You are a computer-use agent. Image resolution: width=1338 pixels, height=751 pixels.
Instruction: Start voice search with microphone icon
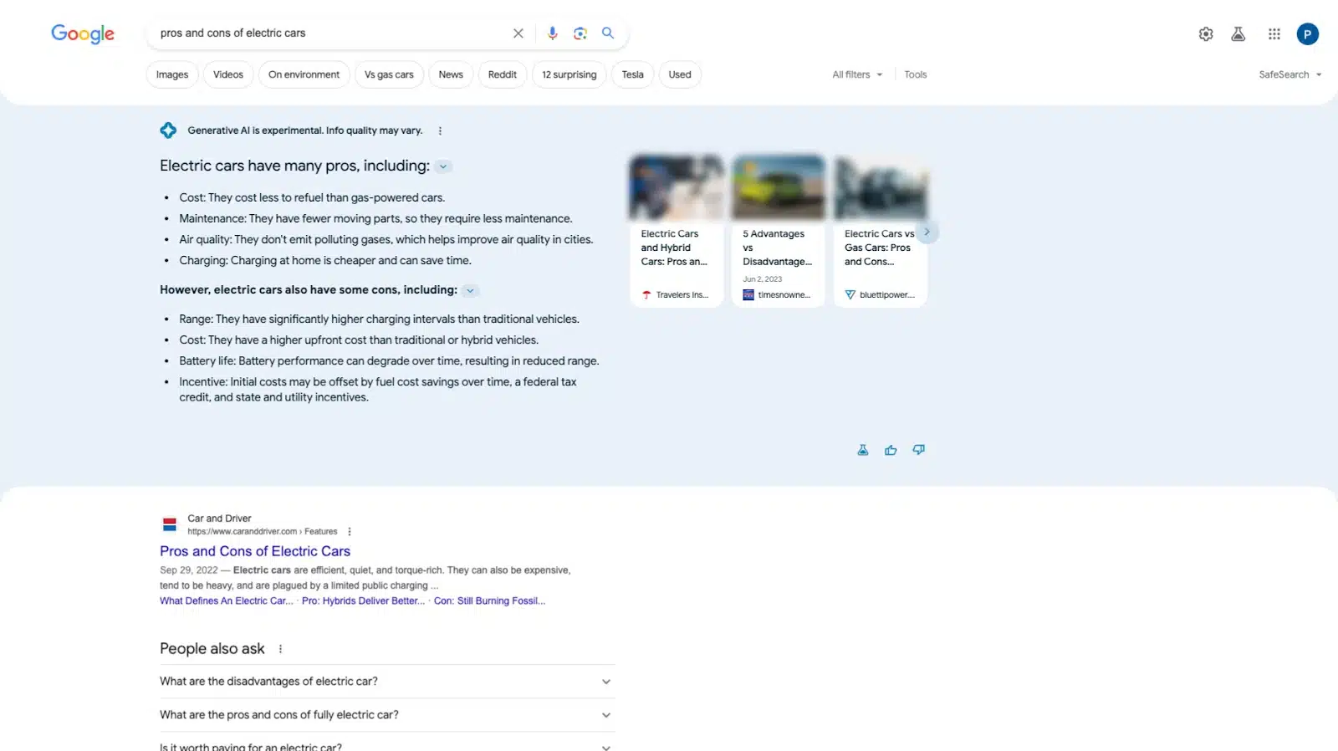pos(552,33)
